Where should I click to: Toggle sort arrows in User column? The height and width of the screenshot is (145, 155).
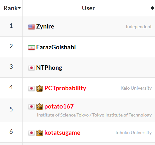tap(152, 8)
